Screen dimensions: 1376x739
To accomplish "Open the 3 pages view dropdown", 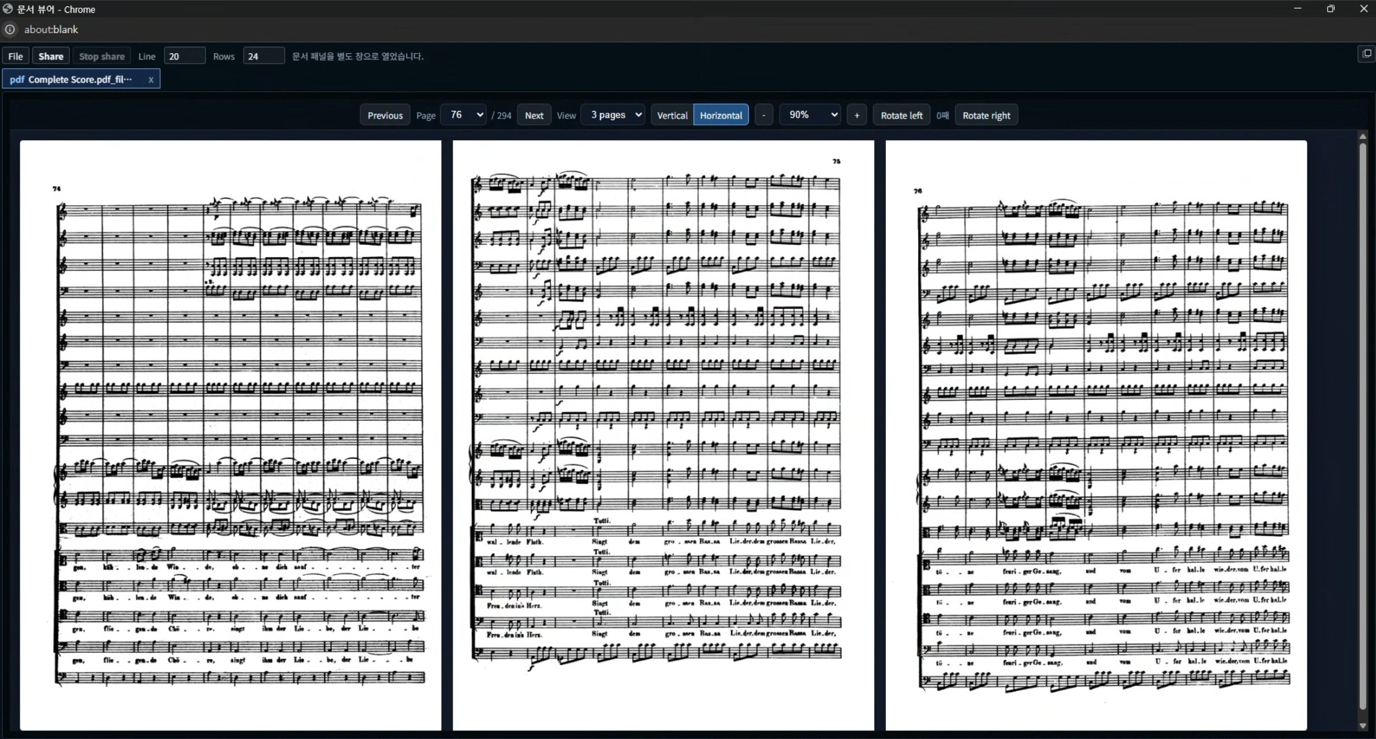I will (613, 114).
